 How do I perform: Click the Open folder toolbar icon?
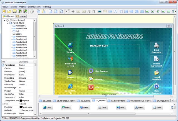(x=9, y=11)
